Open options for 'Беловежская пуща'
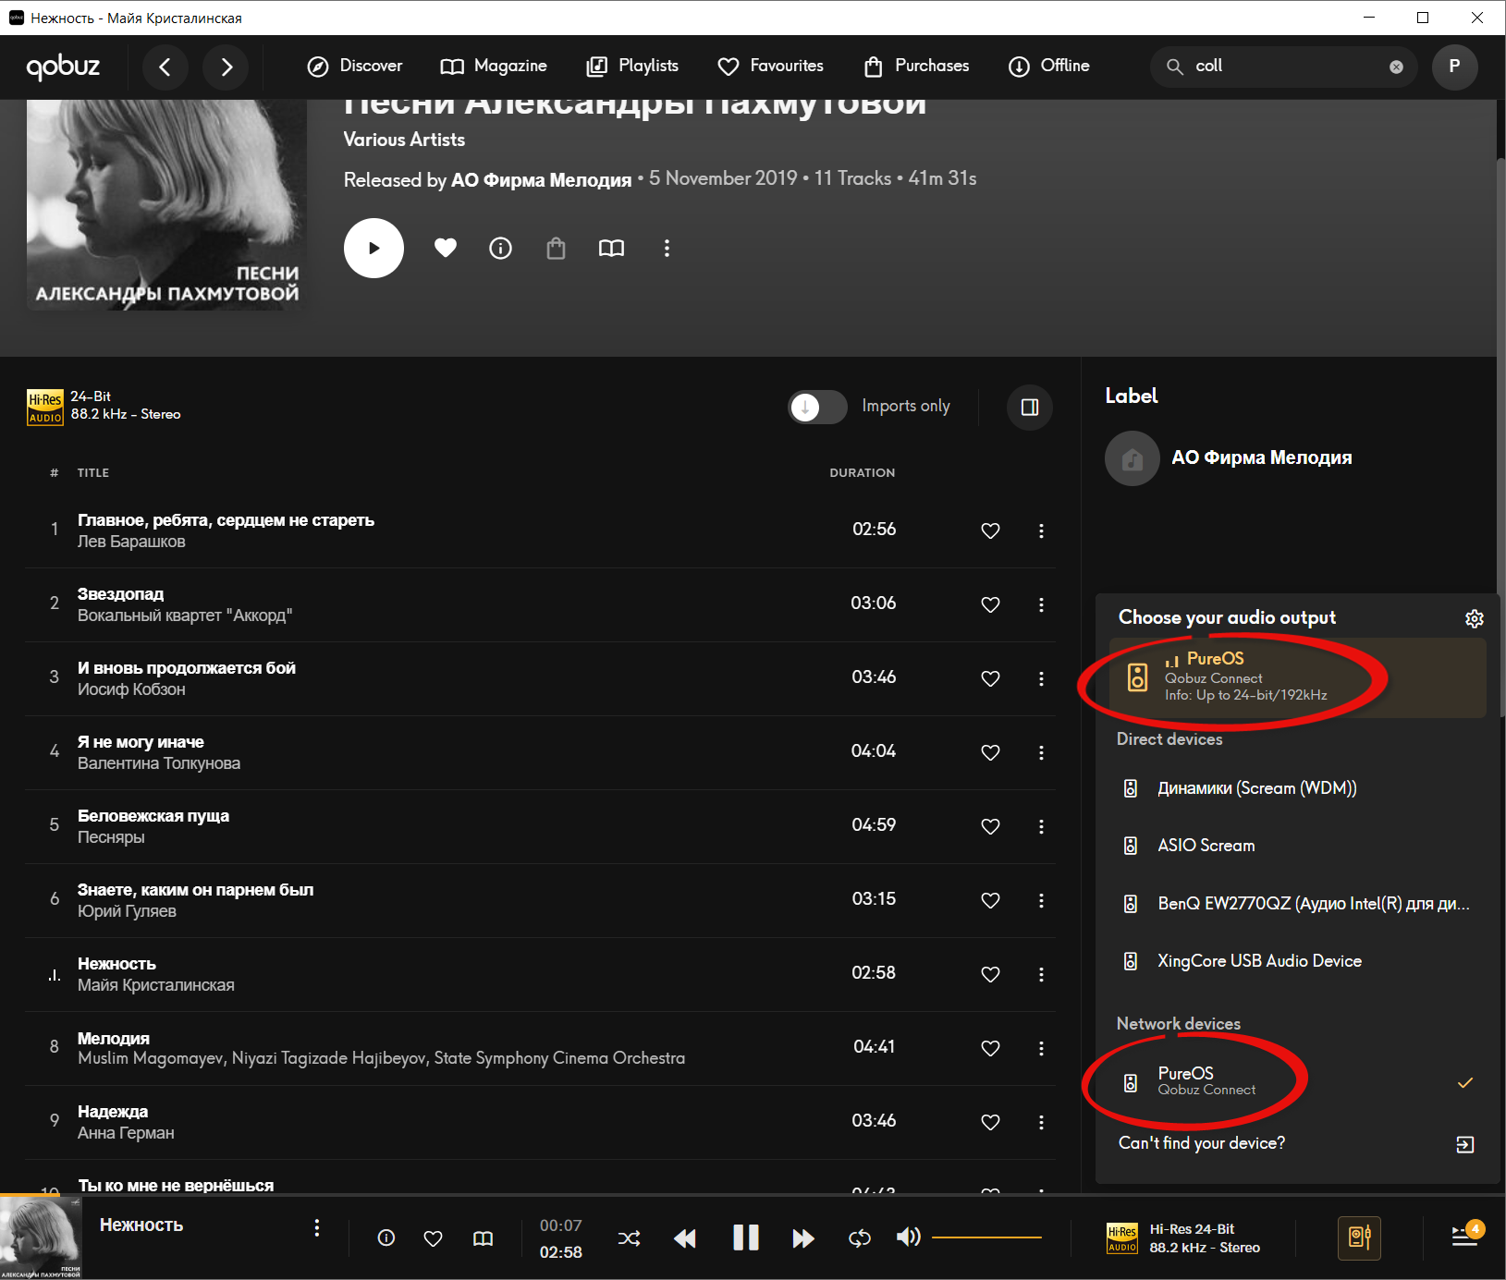This screenshot has width=1506, height=1280. [x=1041, y=826]
